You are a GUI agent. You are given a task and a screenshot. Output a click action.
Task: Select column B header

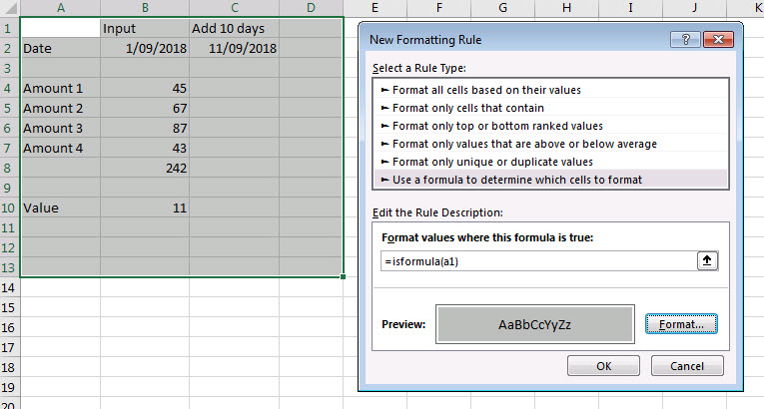[143, 8]
